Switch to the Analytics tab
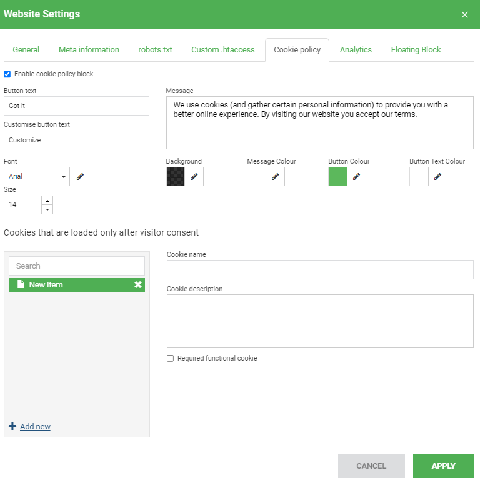 (356, 50)
